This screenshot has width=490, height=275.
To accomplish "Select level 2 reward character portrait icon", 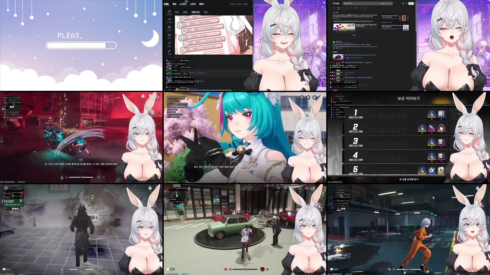I will click(441, 128).
